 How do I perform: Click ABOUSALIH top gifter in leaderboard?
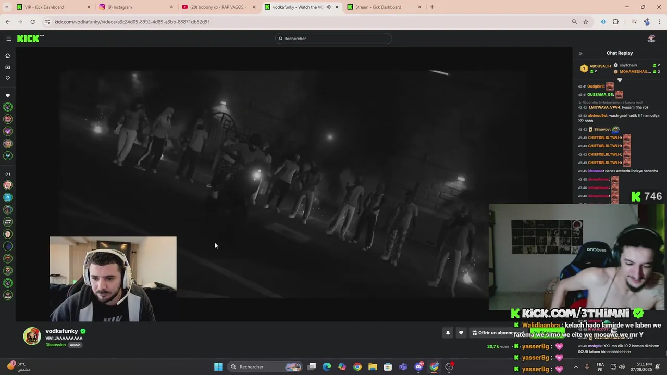600,66
